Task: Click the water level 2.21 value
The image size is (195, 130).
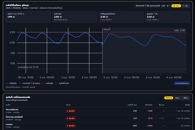Action: [x=135, y=118]
